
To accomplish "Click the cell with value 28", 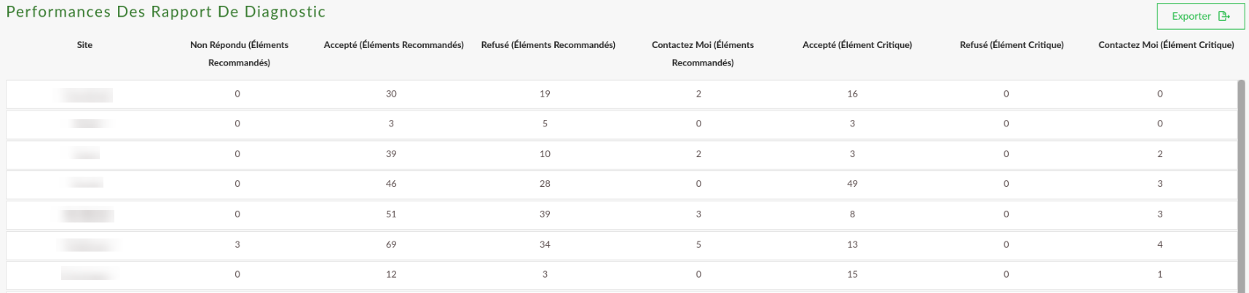I will (545, 184).
